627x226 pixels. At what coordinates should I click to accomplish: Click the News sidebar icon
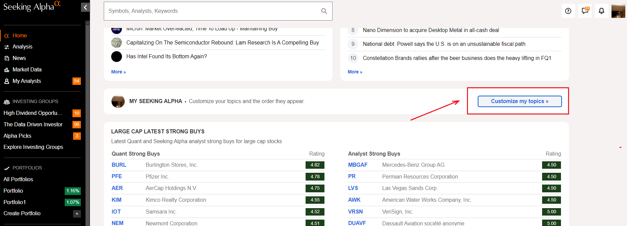click(7, 58)
